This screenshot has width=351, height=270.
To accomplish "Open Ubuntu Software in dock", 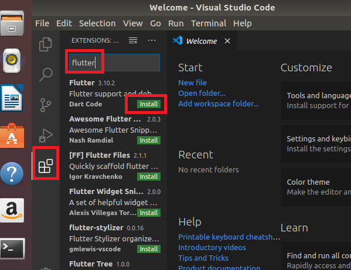I will [12, 136].
